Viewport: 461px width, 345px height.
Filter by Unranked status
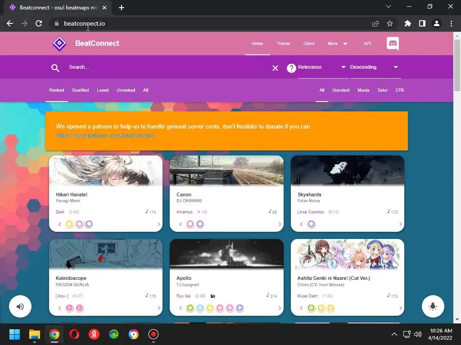click(x=126, y=90)
